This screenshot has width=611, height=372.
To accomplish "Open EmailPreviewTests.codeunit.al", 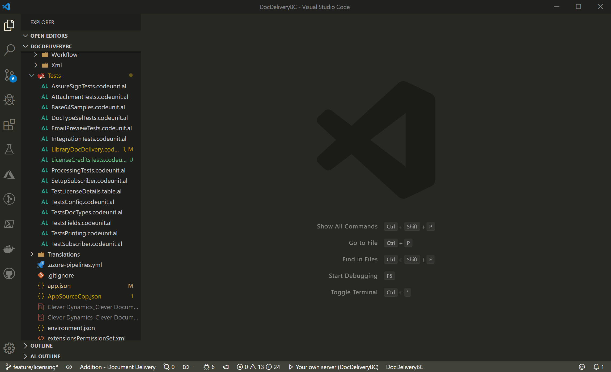I will tap(81, 128).
